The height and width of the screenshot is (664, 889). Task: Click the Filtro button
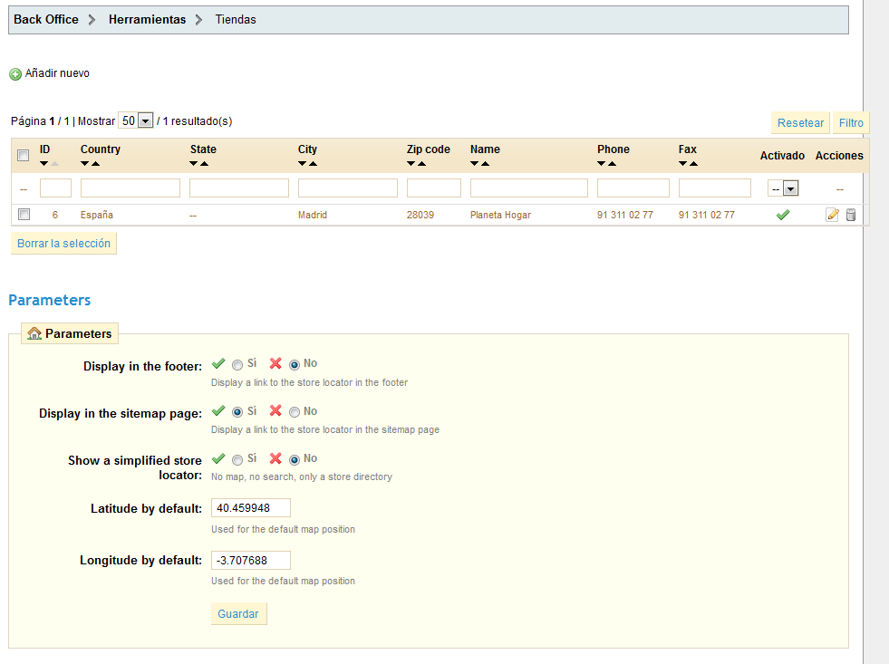(x=851, y=123)
